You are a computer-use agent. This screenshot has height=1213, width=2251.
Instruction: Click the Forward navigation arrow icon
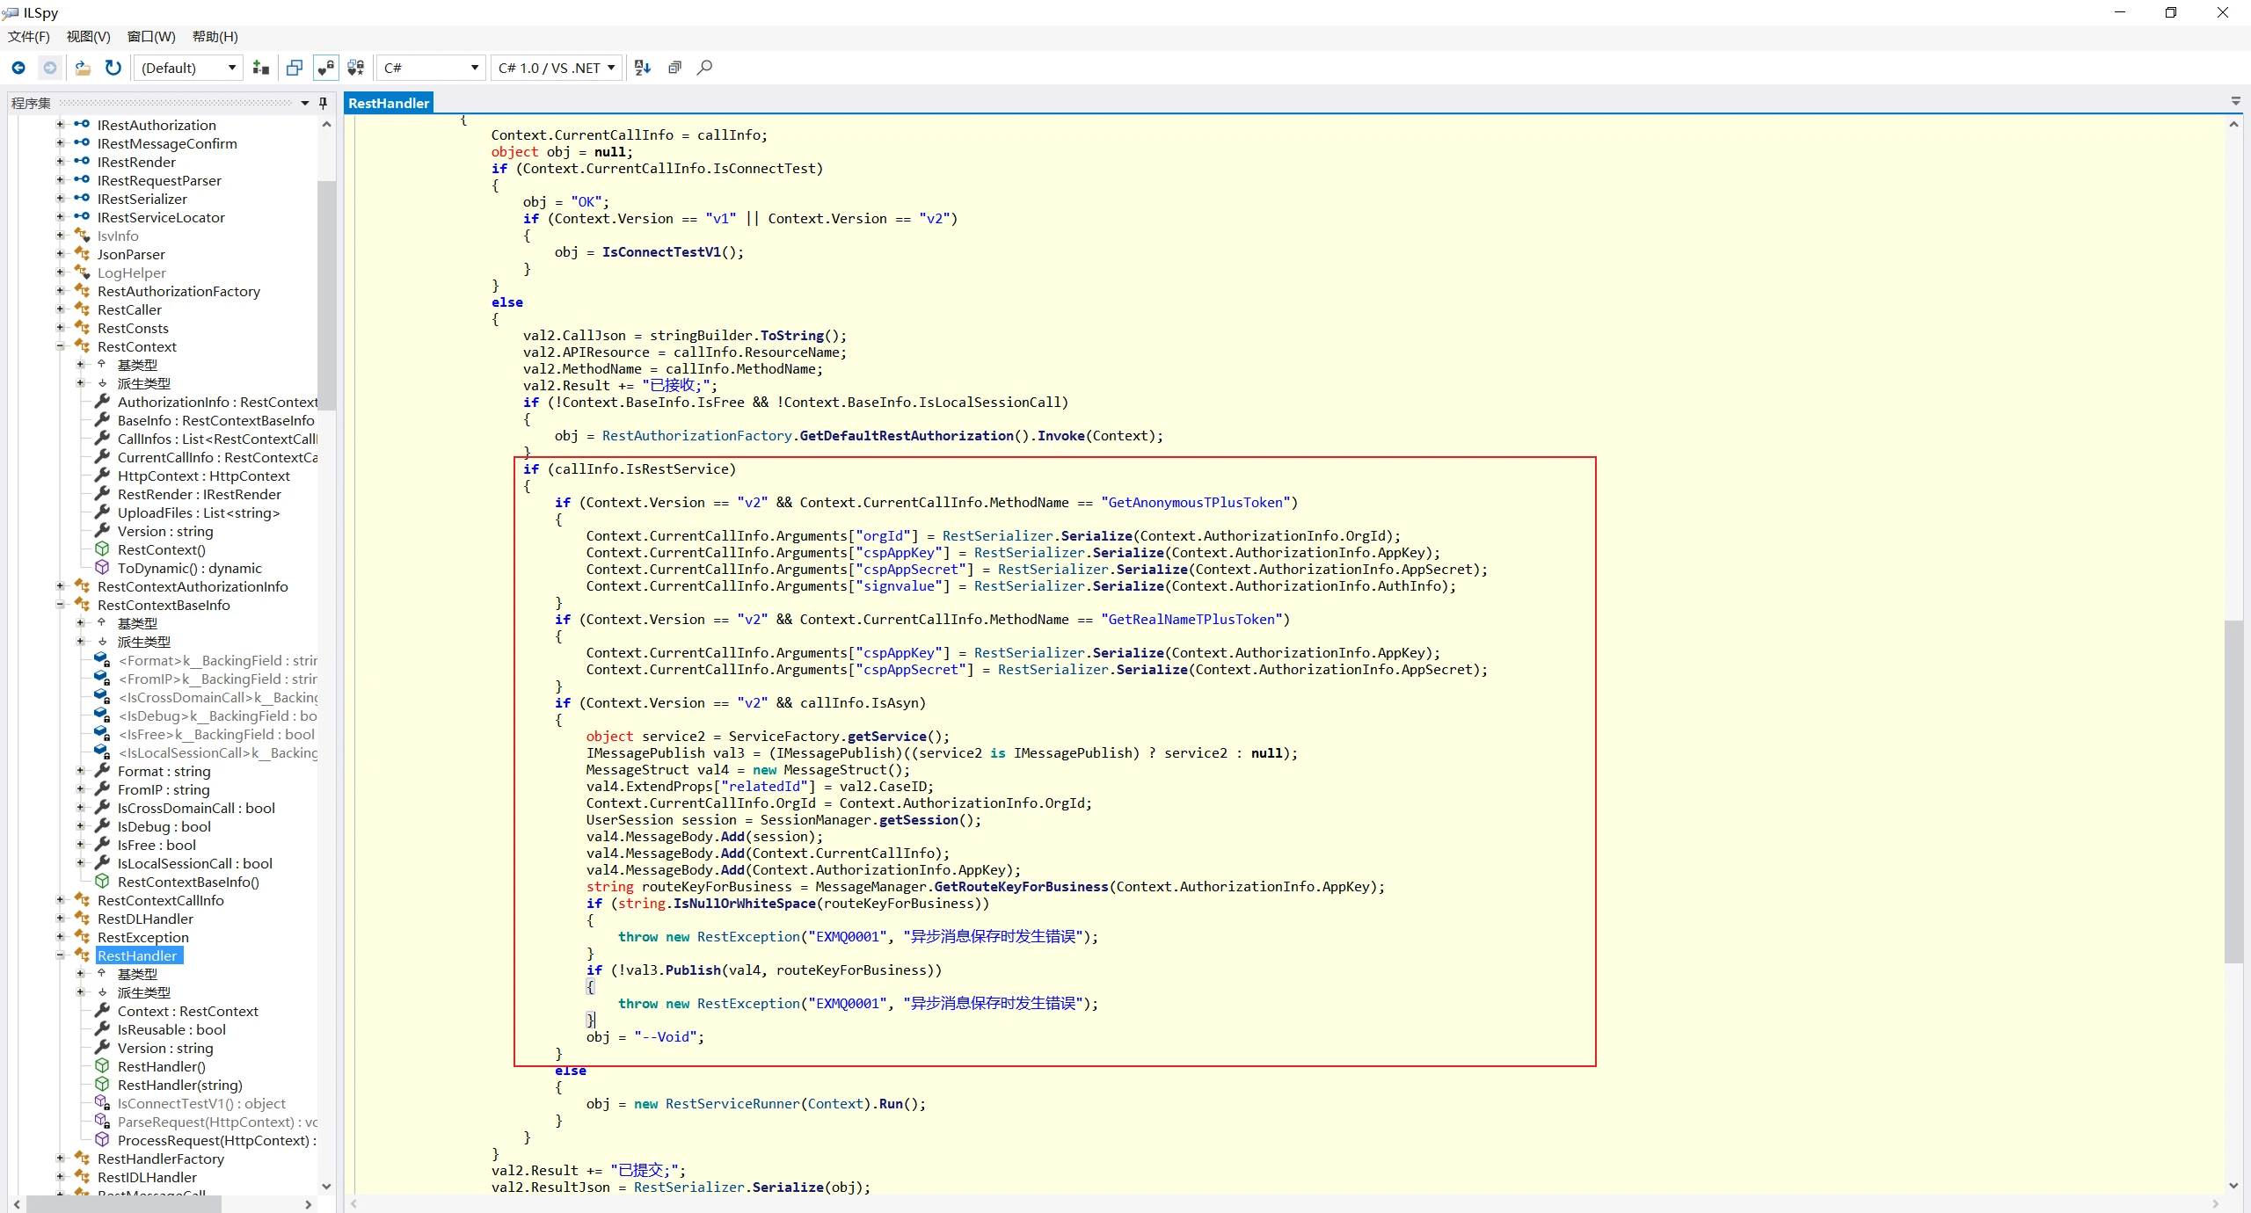tap(50, 68)
